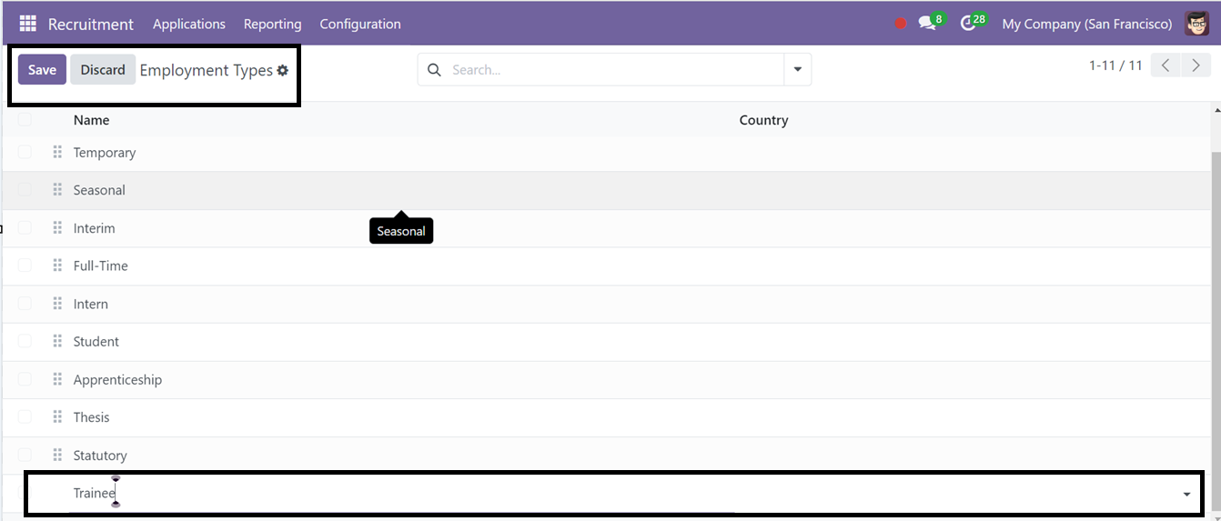Check the Statutory row checkbox
The height and width of the screenshot is (521, 1221).
(x=25, y=455)
